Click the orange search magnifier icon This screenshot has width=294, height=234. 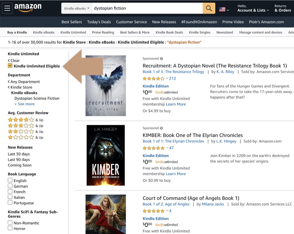pos(209,8)
